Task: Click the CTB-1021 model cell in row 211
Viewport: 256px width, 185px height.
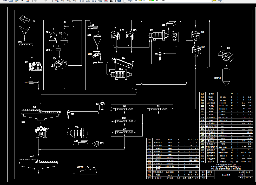Action: click(x=223, y=100)
